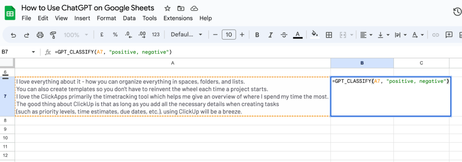Activate paint format tool

pyautogui.click(x=53, y=35)
